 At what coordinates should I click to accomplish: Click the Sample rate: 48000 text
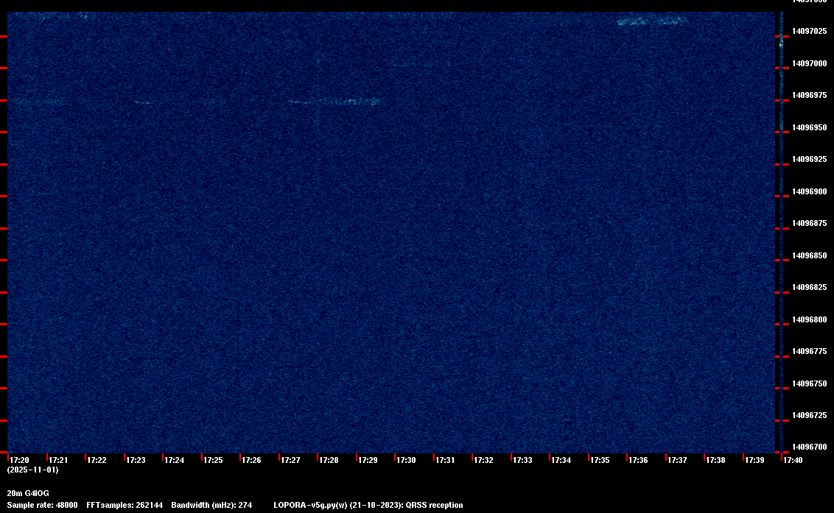point(42,505)
